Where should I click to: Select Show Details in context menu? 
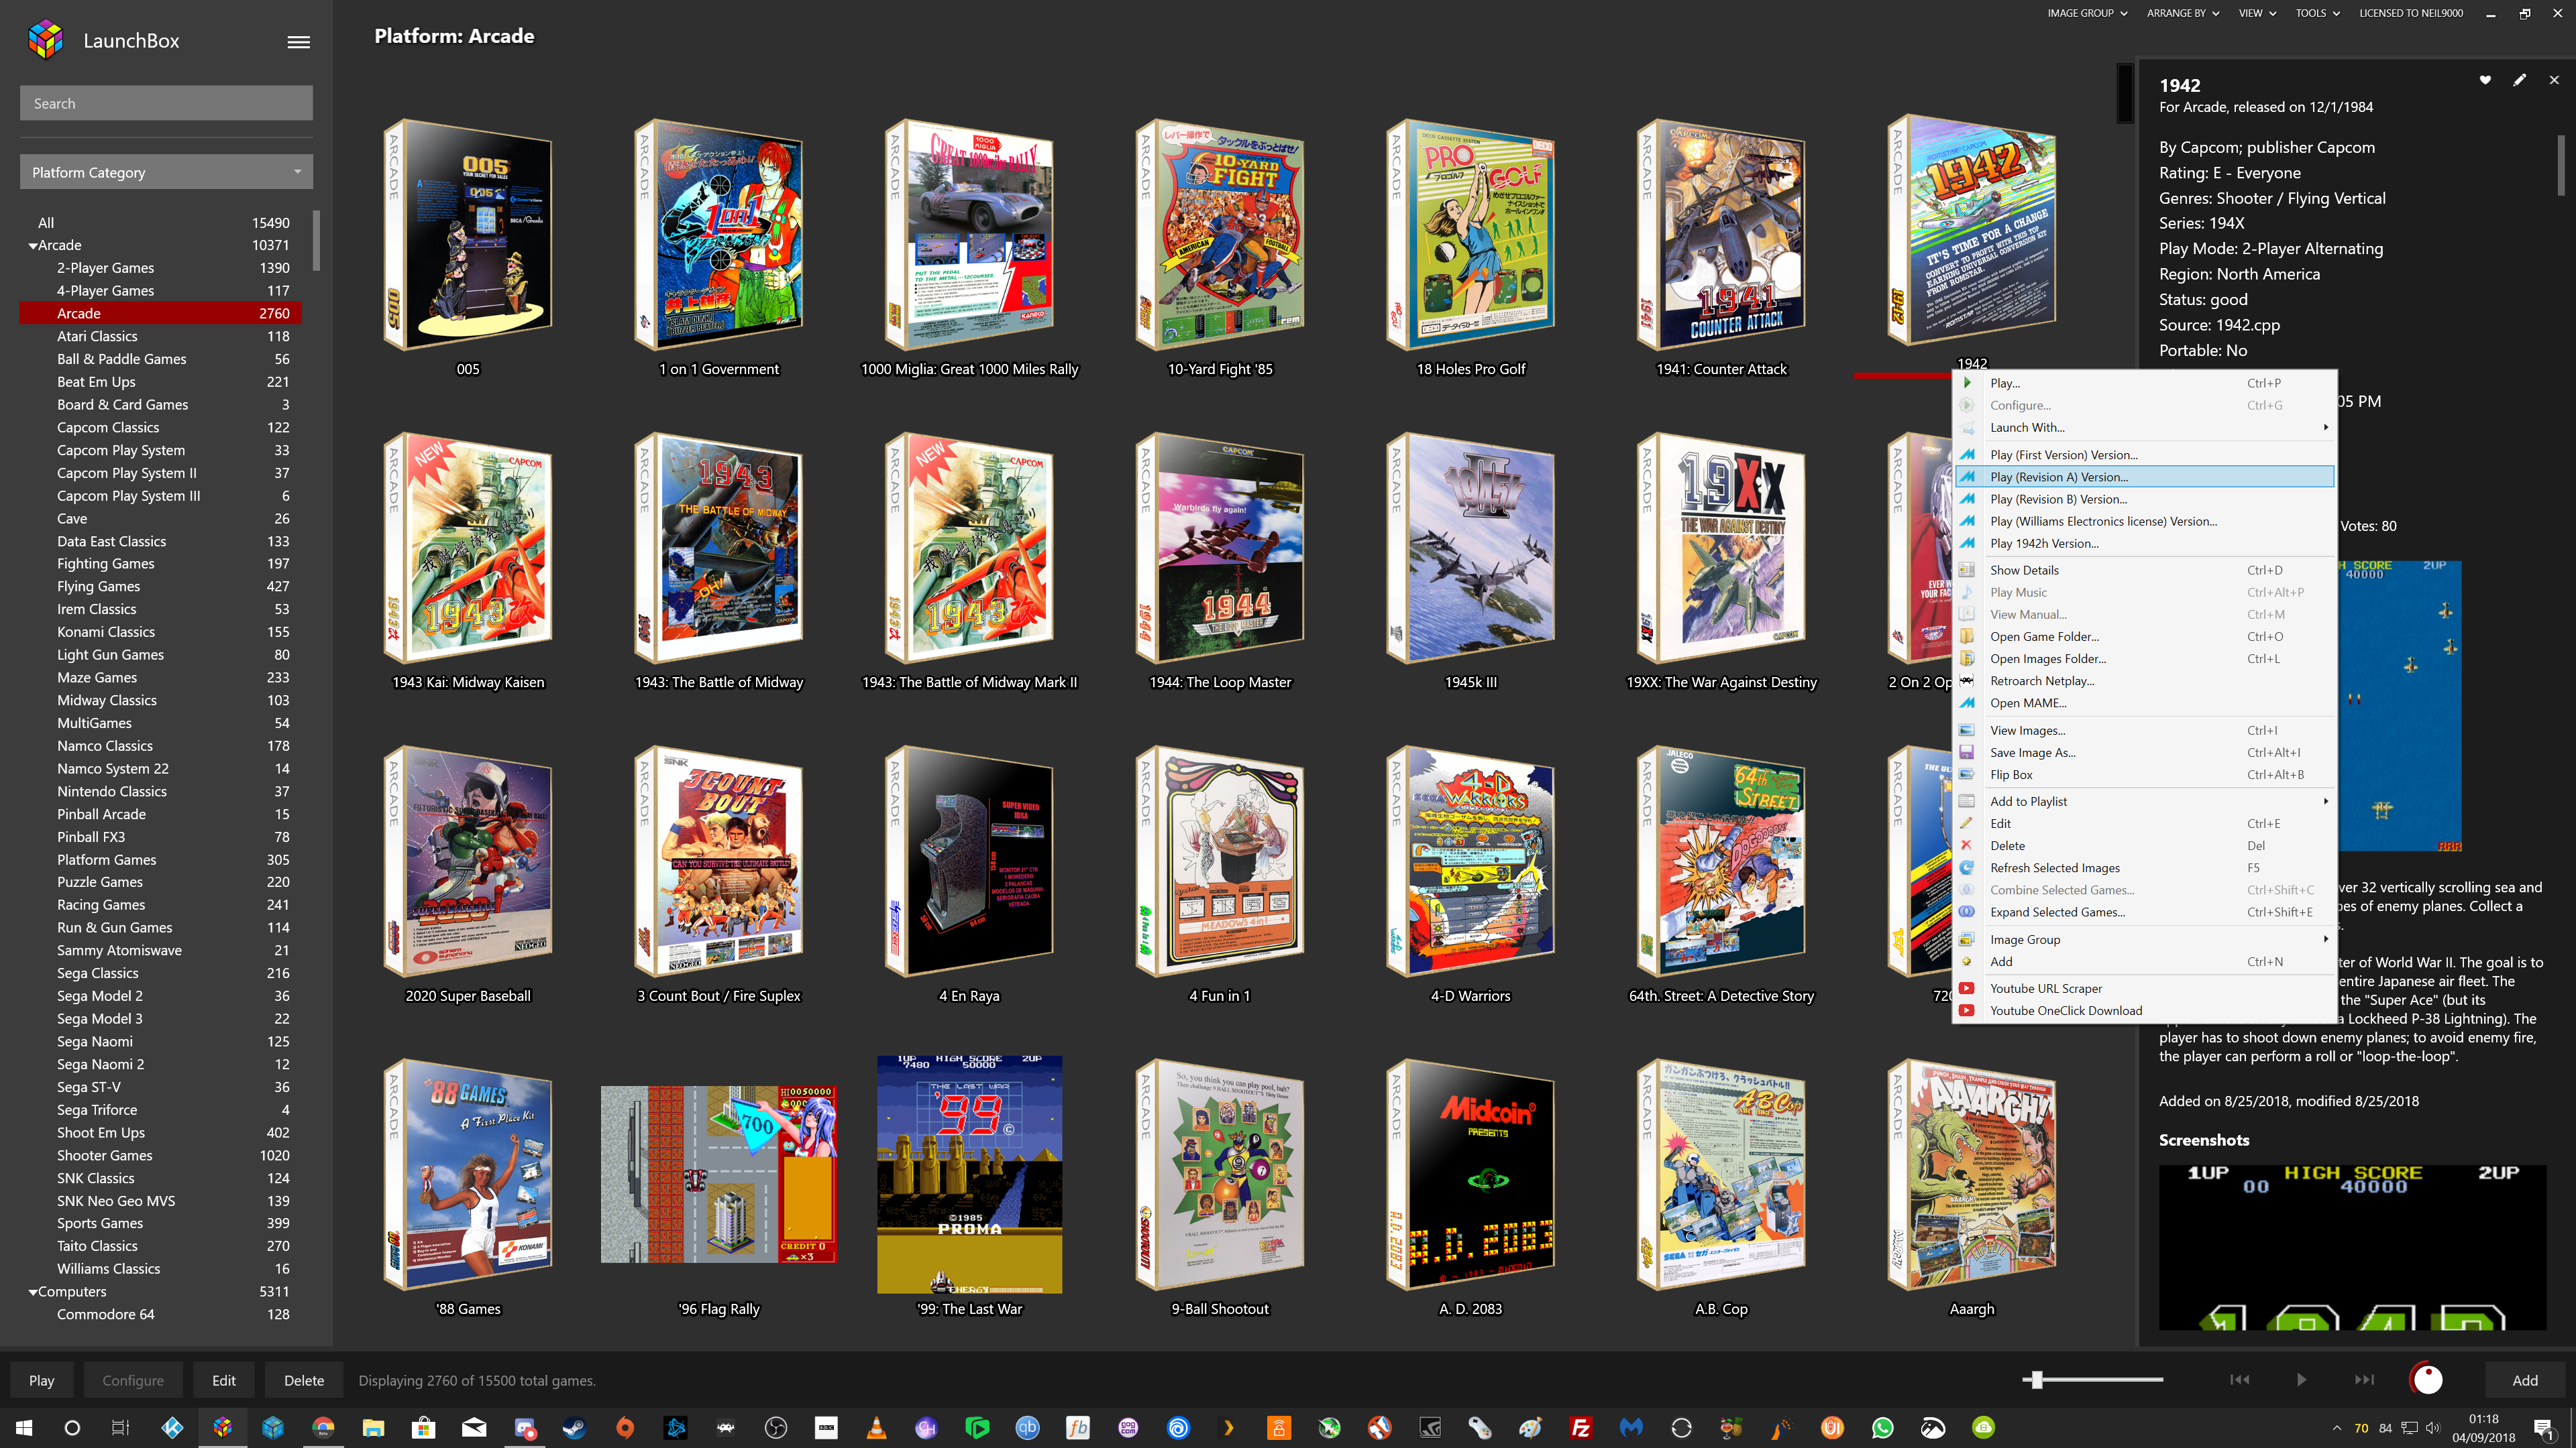(2144, 570)
